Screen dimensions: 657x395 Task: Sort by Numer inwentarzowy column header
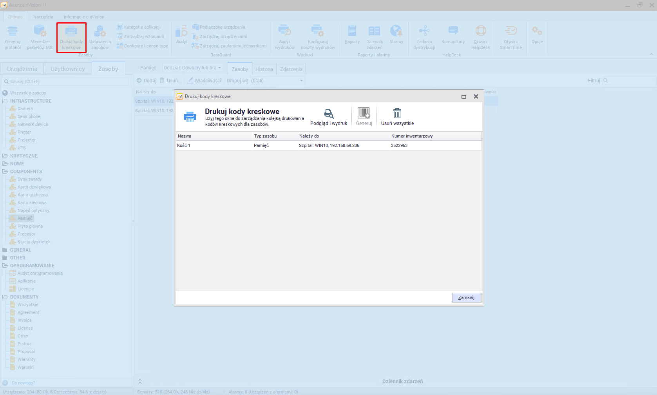point(435,136)
